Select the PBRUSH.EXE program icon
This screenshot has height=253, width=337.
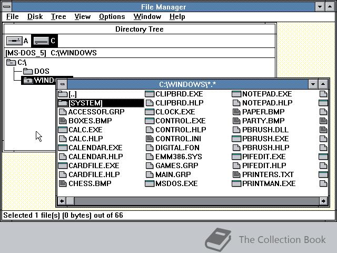point(236,139)
